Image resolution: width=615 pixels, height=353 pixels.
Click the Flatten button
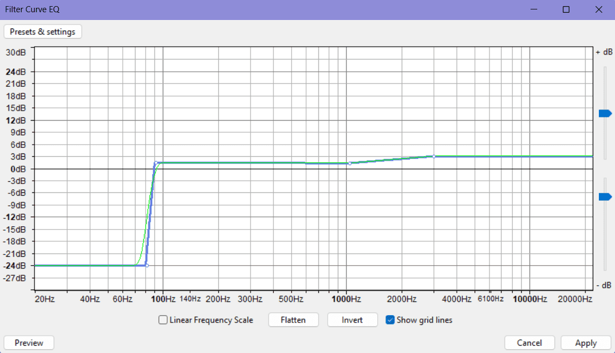pyautogui.click(x=293, y=320)
